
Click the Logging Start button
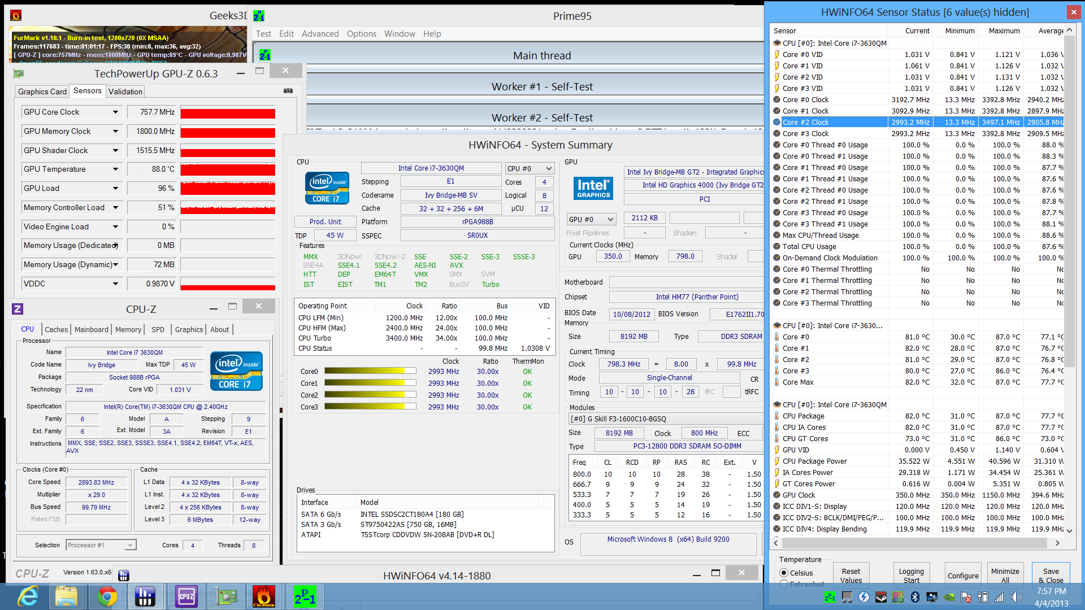click(x=912, y=576)
